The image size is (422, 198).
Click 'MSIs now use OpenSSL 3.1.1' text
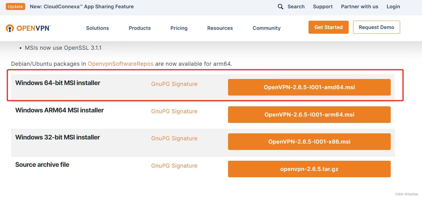point(63,48)
